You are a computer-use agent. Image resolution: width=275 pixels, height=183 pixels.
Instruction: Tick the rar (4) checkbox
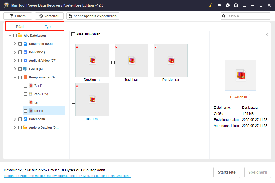click(25, 111)
